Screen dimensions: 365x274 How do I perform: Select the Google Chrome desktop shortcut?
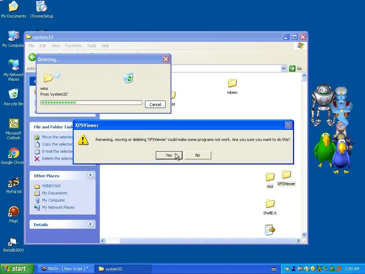tap(12, 156)
